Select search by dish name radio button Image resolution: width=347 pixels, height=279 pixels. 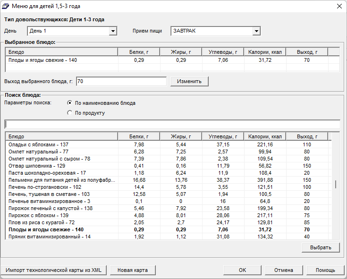pos(70,103)
